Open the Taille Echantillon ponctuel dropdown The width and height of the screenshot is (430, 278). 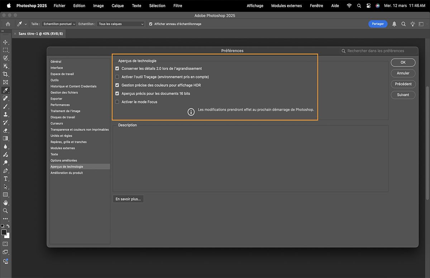point(59,24)
